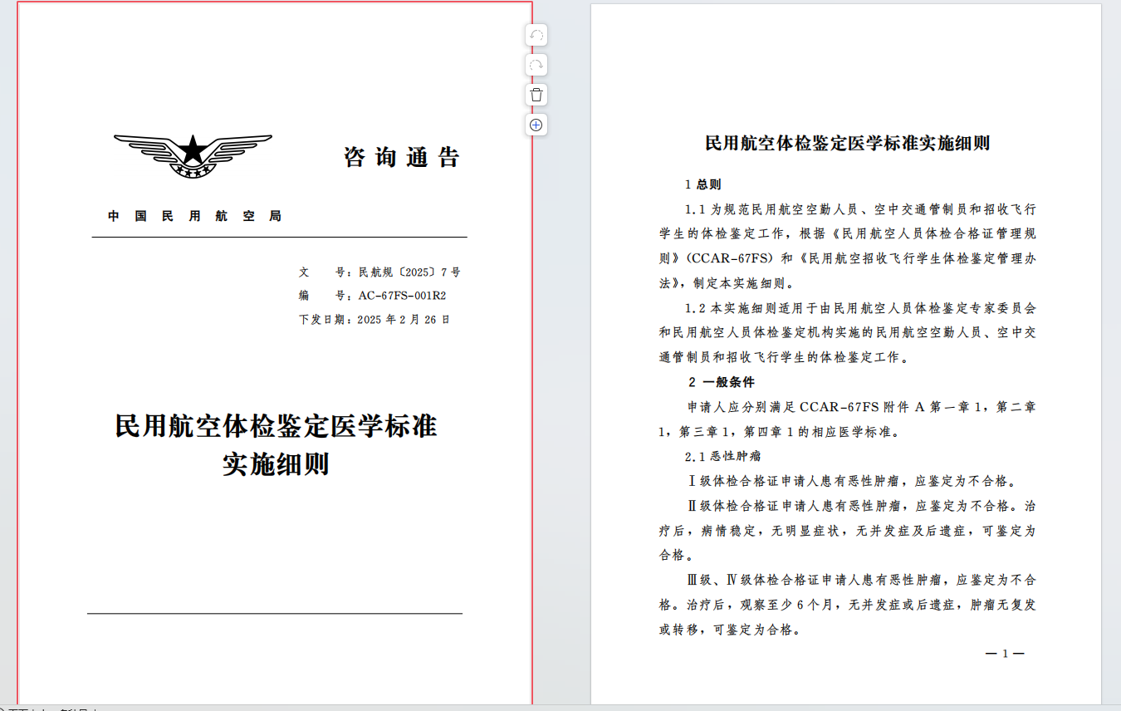Click the 实施细则 line on the cover

point(276,463)
